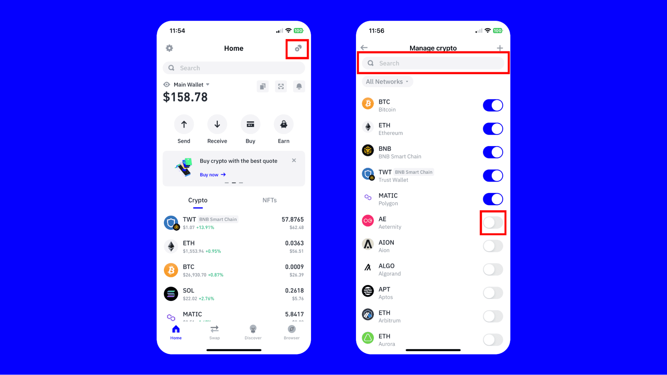
Task: Select the Swap tab in bottom nav
Action: click(214, 332)
